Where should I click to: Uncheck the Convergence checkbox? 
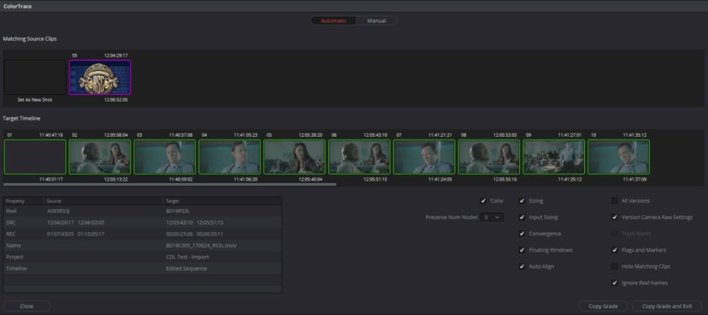pos(522,234)
